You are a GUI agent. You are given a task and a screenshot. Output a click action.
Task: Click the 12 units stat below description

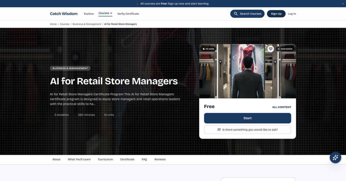pyautogui.click(x=109, y=115)
